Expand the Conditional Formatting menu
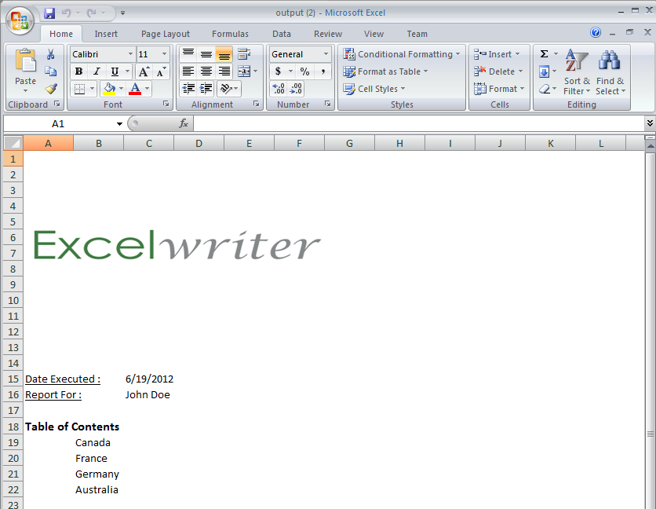 (x=402, y=54)
